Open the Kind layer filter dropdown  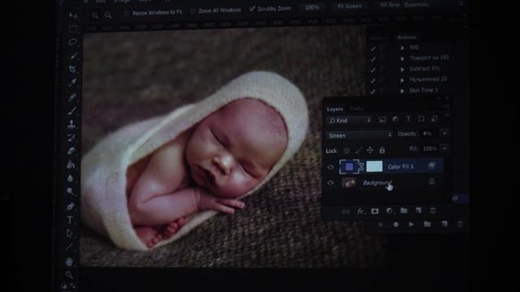click(x=349, y=120)
